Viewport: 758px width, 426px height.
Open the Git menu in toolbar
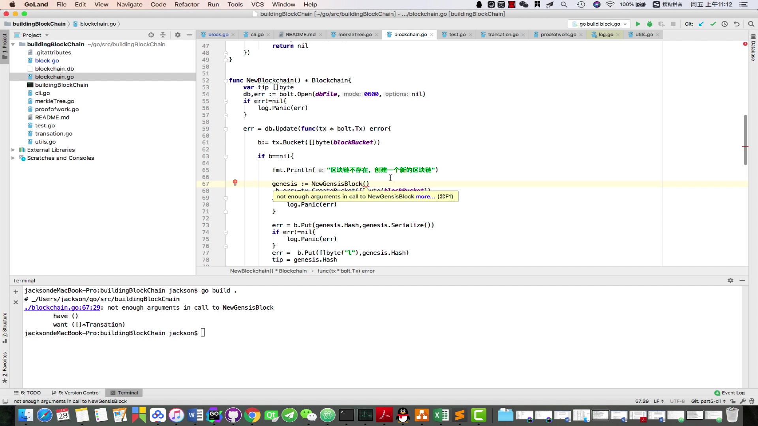[x=690, y=24]
